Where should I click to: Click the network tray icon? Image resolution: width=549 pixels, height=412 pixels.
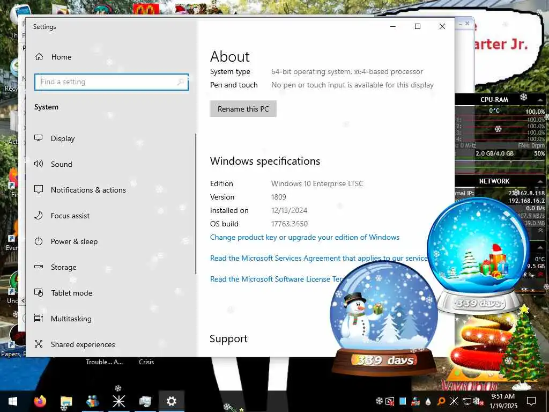(466, 401)
